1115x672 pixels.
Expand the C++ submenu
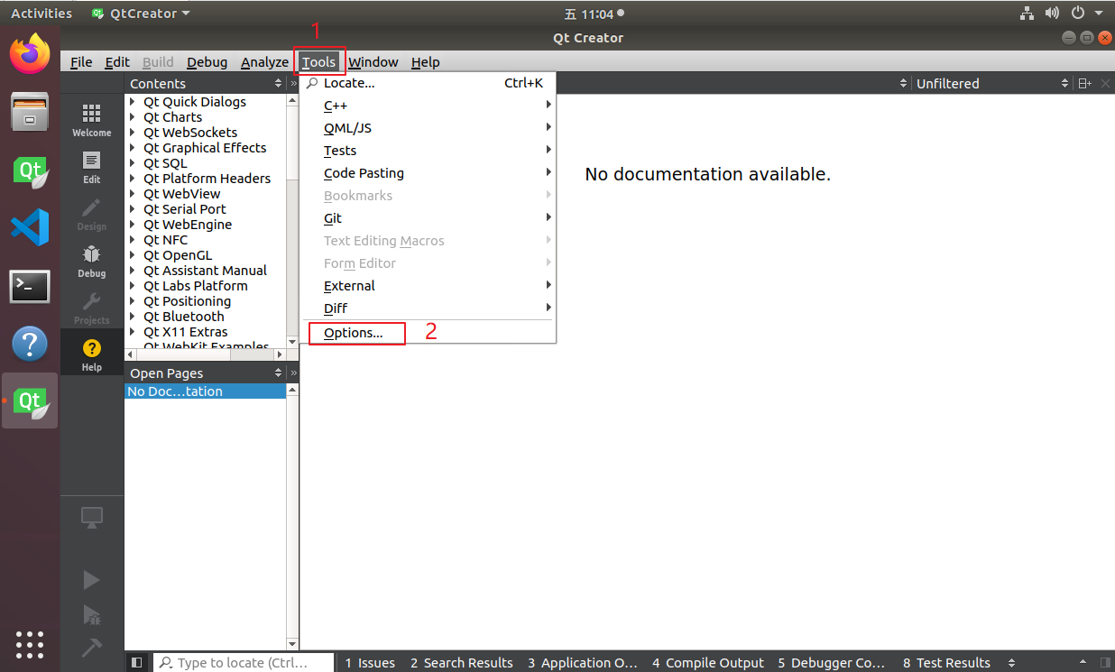[428, 106]
